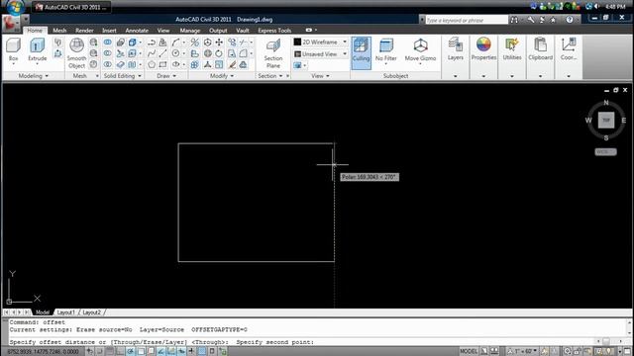Switch to the Render ribbon tab

(84, 31)
